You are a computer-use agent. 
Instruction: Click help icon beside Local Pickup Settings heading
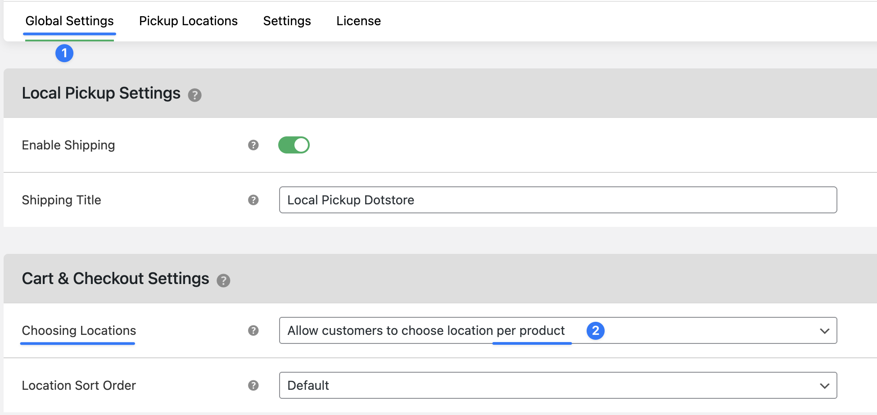click(x=194, y=95)
